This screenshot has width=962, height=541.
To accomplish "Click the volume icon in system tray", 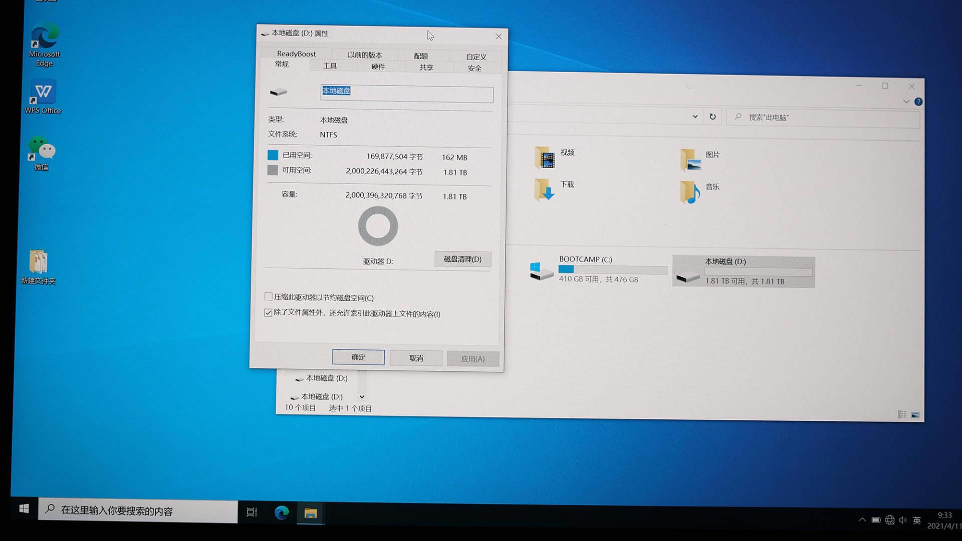I will tap(903, 520).
